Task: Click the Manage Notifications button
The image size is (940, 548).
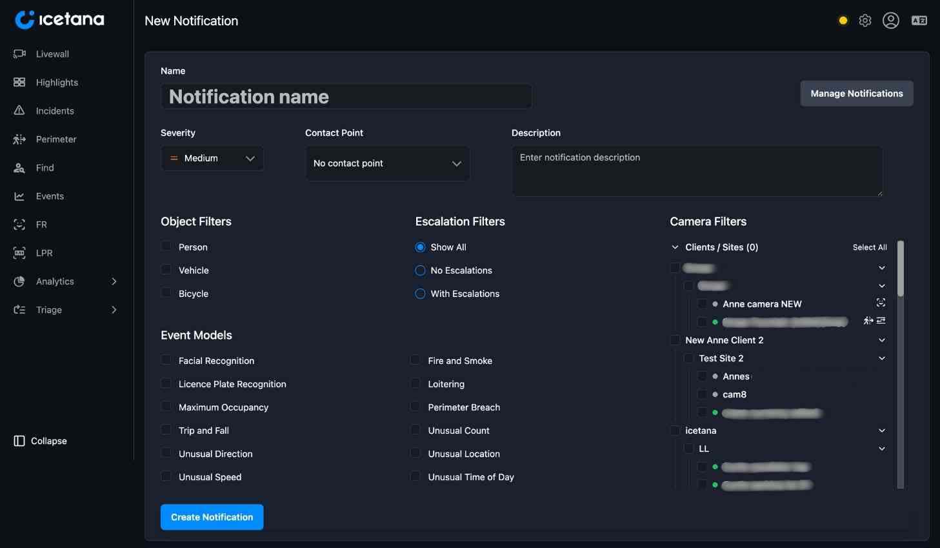Action: tap(856, 94)
